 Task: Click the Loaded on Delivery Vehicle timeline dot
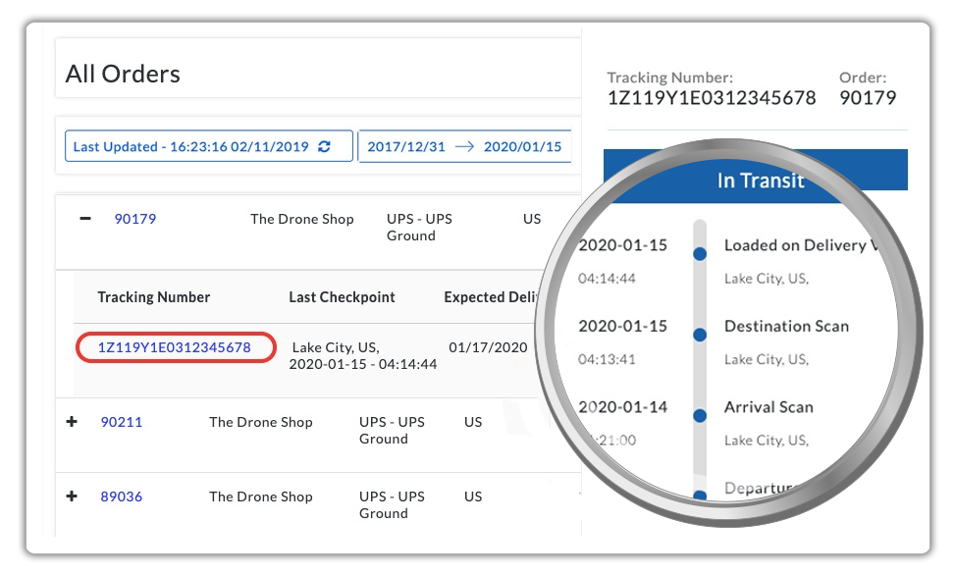pos(700,254)
